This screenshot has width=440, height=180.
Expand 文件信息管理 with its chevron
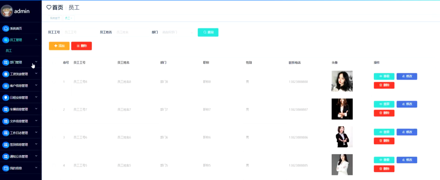click(x=36, y=121)
